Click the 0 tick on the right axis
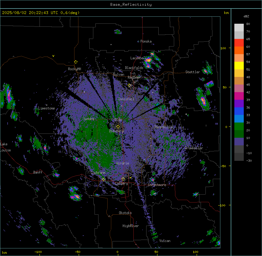The image size is (262, 256). (x=226, y=127)
